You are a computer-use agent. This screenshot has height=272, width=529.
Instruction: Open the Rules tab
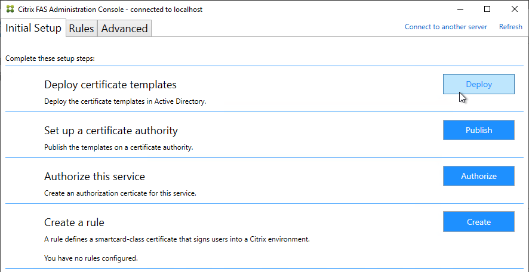point(81,29)
